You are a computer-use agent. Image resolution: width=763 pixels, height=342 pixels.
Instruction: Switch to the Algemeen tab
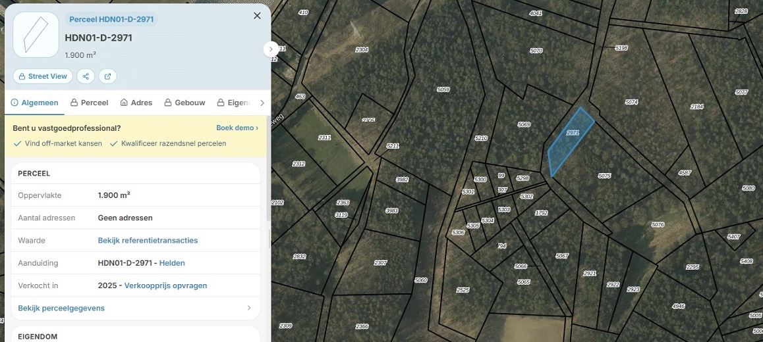(34, 103)
